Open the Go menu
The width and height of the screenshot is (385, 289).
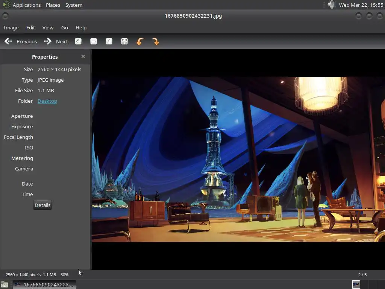(x=65, y=28)
